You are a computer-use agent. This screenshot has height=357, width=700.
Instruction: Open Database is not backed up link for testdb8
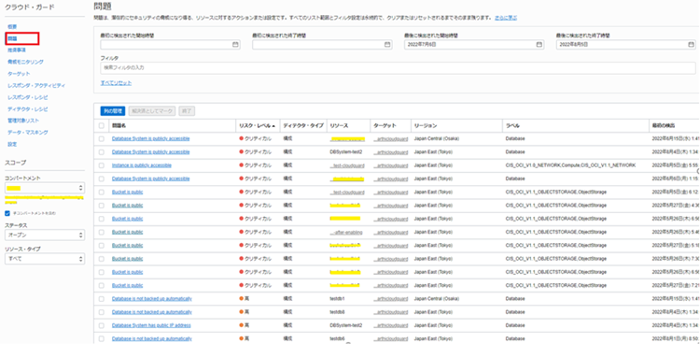pos(152,312)
